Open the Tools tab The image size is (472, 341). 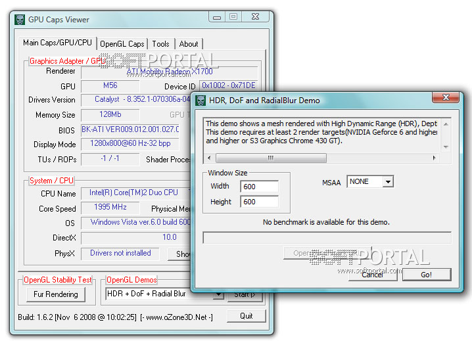pos(161,44)
